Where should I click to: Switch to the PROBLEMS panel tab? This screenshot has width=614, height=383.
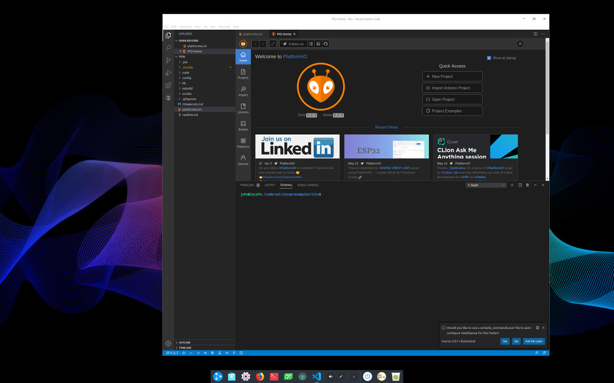tap(250, 185)
